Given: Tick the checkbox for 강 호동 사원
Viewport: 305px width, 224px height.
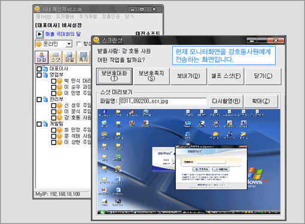Looking at the screenshot, I should [54, 118].
